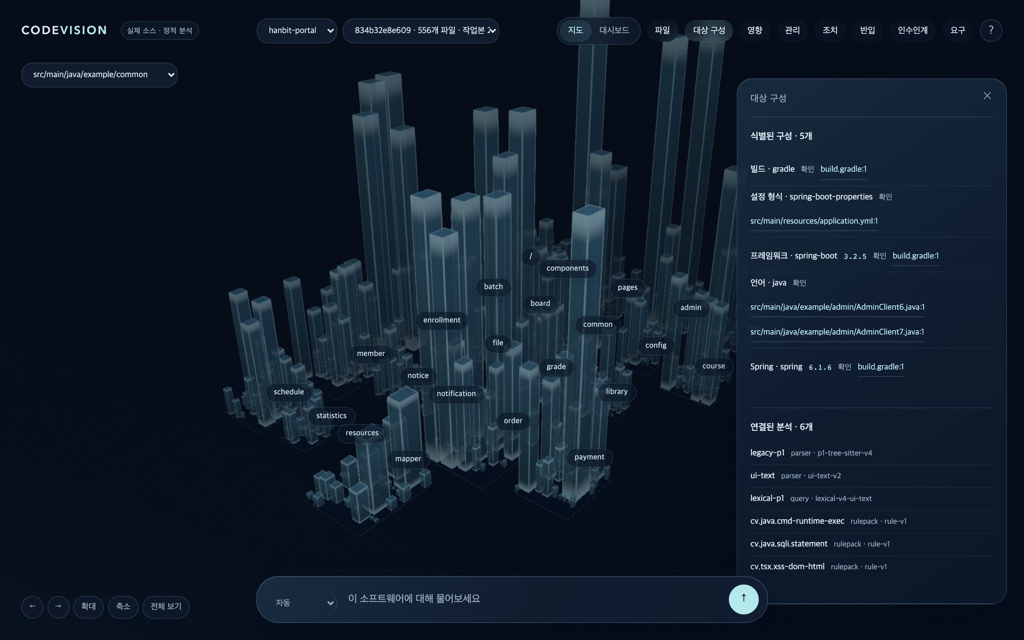Select the enrollment label on map
The width and height of the screenshot is (1024, 640).
441,320
